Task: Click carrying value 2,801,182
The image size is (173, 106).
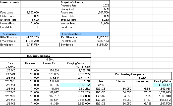Action: (x=84, y=89)
